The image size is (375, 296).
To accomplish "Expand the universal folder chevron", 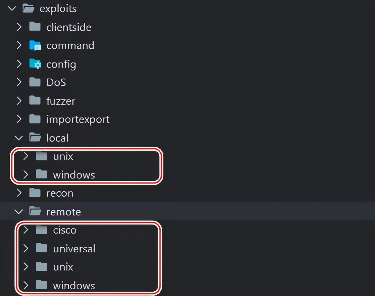I will point(25,248).
